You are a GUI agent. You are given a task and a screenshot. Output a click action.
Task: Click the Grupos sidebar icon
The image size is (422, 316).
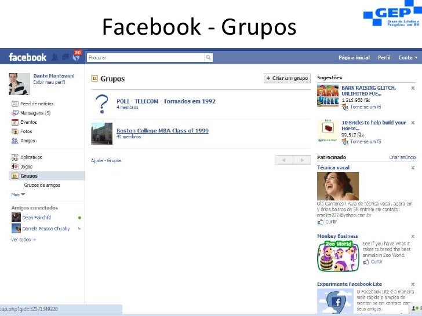pos(15,176)
